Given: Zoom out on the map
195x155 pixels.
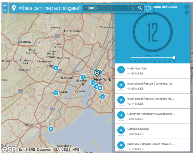Looking at the screenshot, I should (5, 11).
